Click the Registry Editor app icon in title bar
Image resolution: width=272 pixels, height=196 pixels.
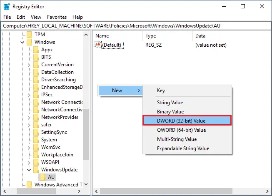click(x=7, y=7)
